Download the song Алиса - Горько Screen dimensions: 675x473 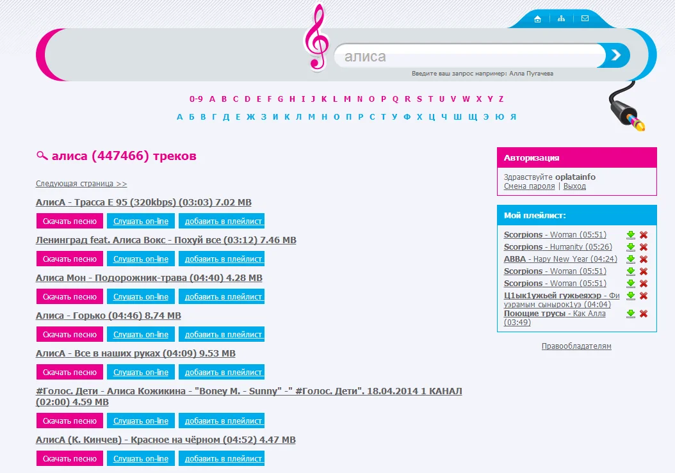70,334
